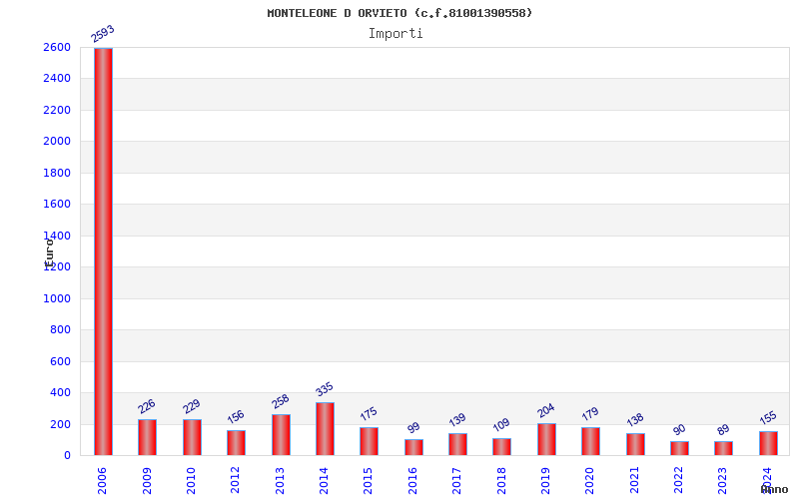Click the x-axis year label 2023

(x=723, y=481)
